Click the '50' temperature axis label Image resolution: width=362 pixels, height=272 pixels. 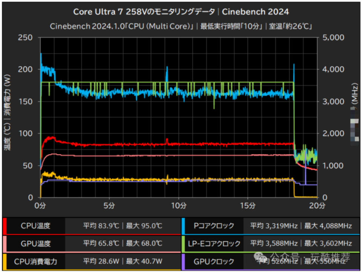tap(28, 166)
